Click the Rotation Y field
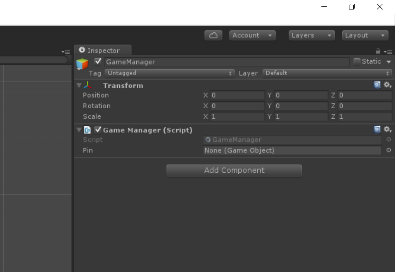The width and height of the screenshot is (395, 272). [x=301, y=106]
